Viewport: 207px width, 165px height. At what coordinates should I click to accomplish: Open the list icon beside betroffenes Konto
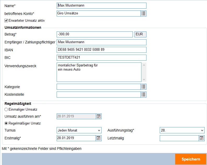click(143, 13)
